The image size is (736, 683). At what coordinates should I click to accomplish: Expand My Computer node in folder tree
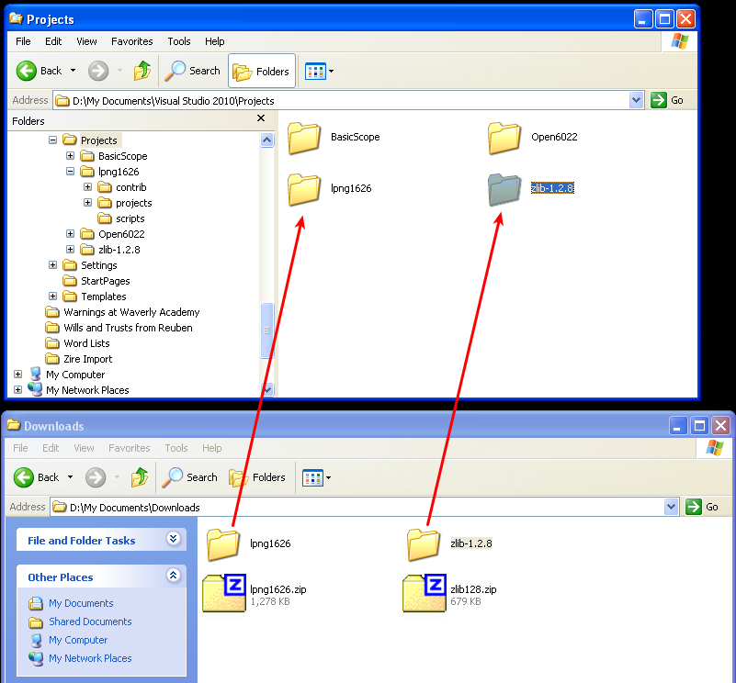[x=17, y=374]
